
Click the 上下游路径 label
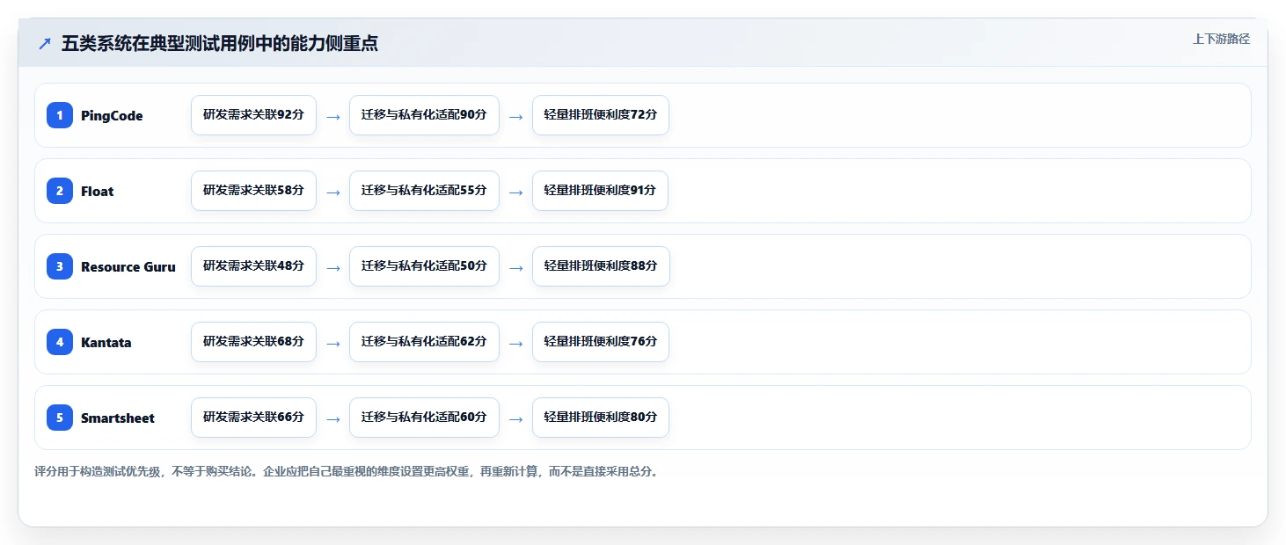point(1221,39)
